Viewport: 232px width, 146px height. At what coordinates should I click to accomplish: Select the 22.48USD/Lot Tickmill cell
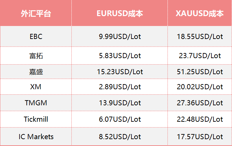pyautogui.click(x=200, y=119)
